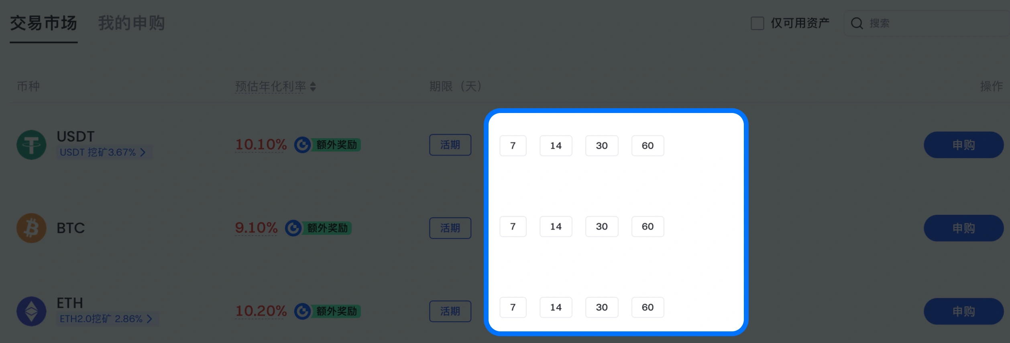Sort by 预估年化利率 using the sort arrows
The image size is (1010, 343).
coord(313,86)
